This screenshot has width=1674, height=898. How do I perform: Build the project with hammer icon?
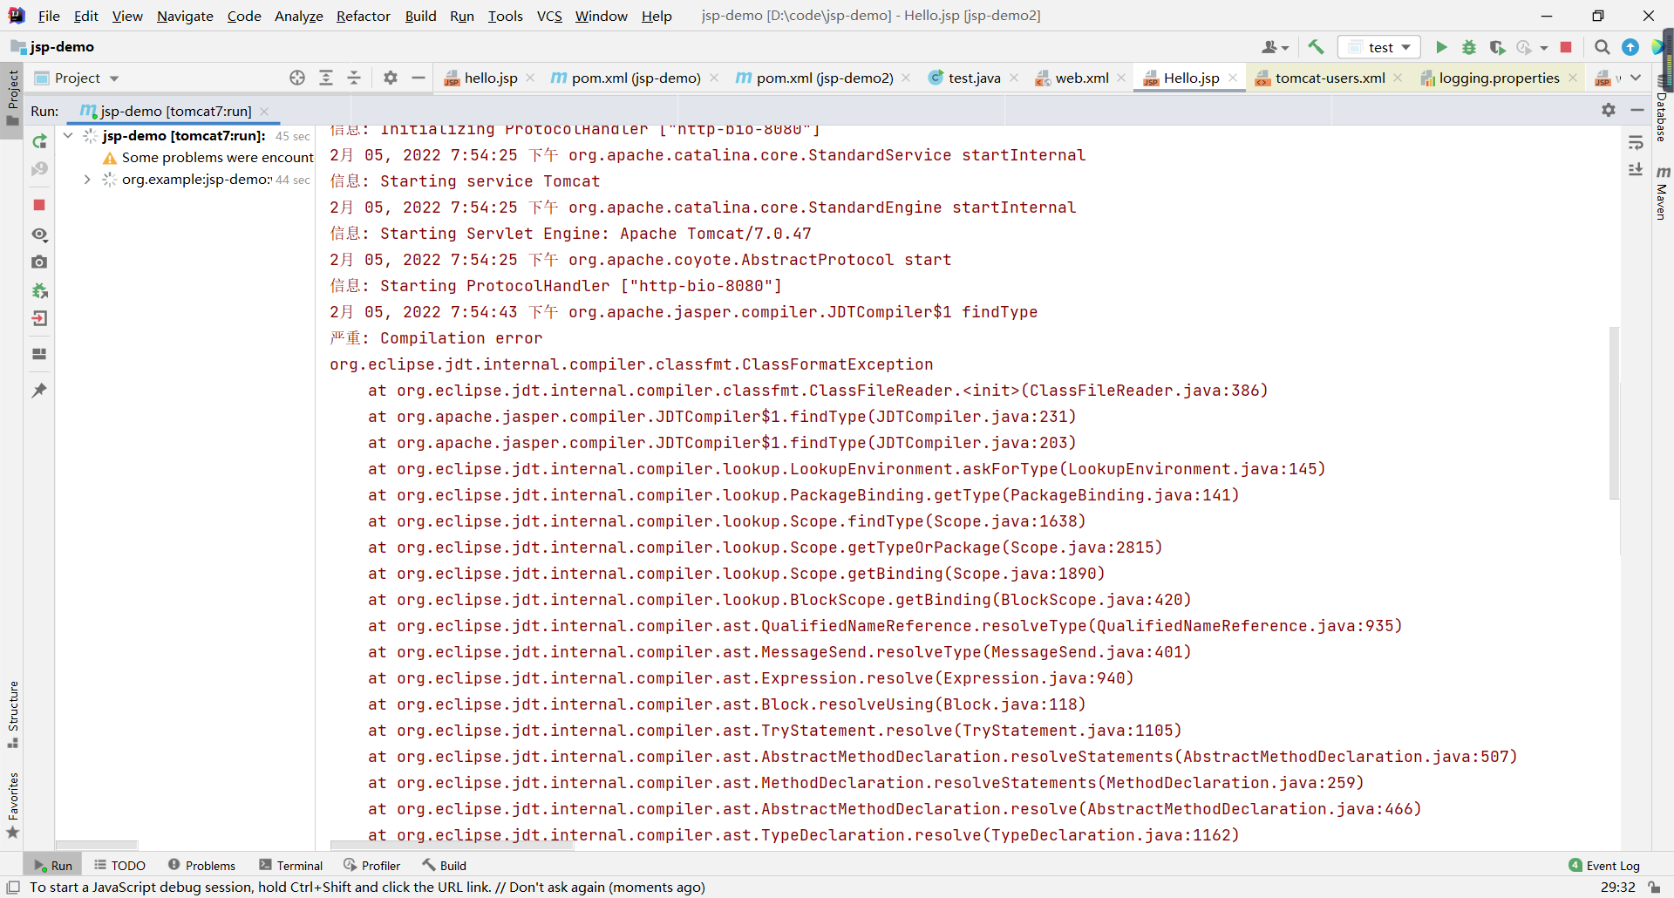pyautogui.click(x=1317, y=47)
